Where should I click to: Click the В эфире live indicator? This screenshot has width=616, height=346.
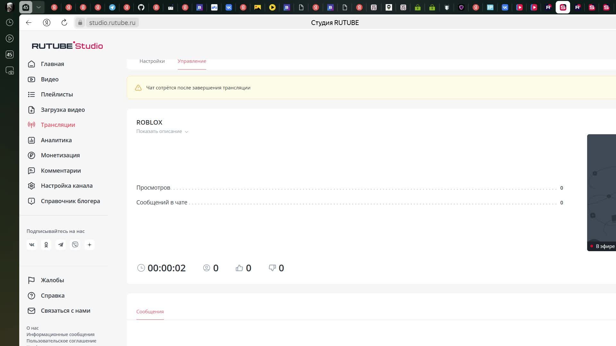point(603,246)
